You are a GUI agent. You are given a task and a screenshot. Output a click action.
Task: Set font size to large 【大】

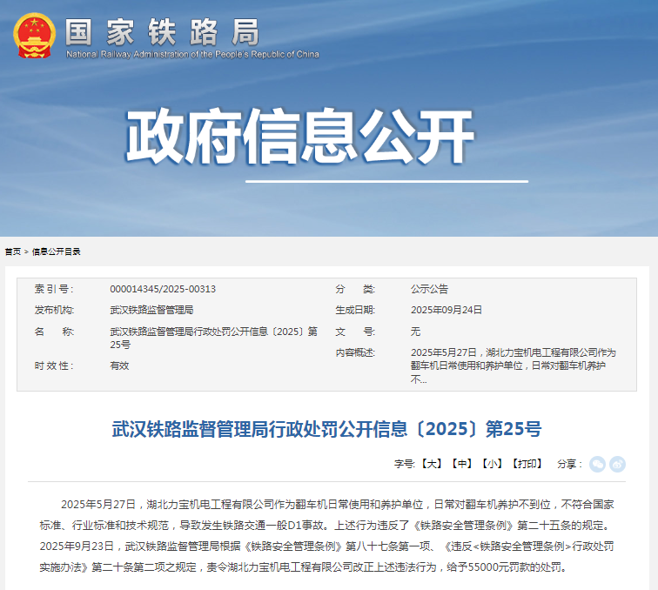pos(433,464)
